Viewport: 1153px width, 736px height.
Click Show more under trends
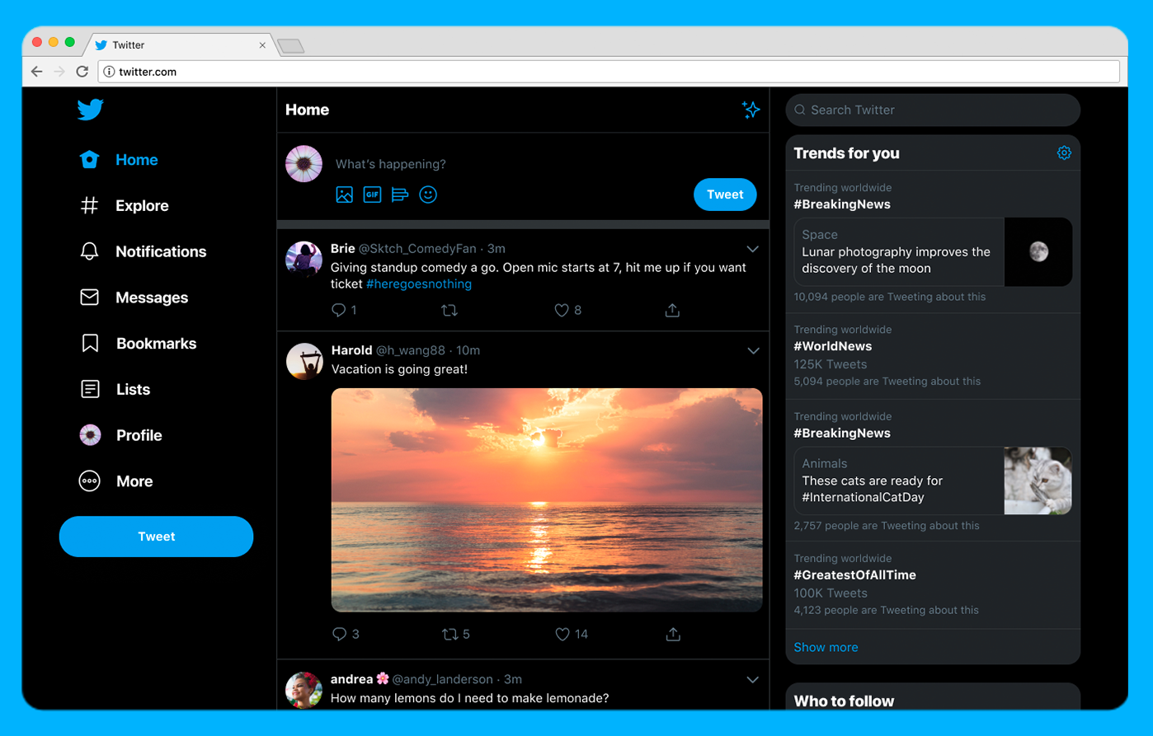pos(826,647)
